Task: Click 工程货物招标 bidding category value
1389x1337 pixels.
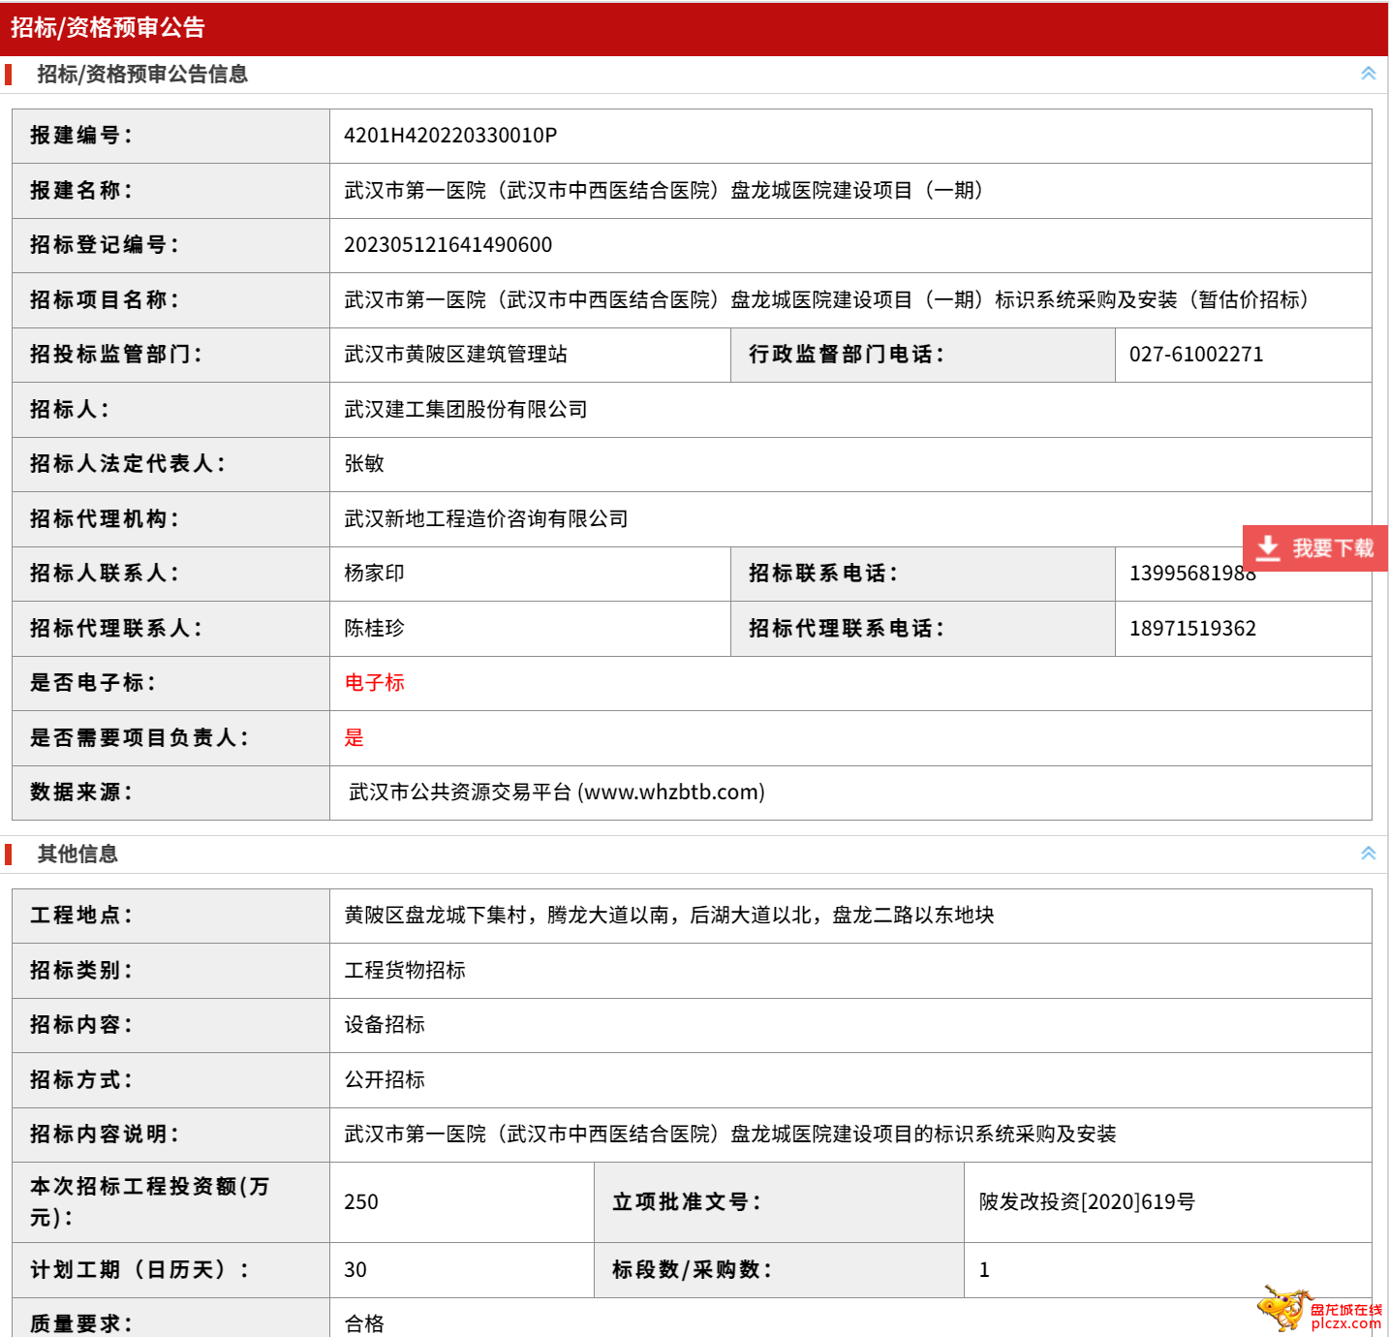Action: (405, 970)
